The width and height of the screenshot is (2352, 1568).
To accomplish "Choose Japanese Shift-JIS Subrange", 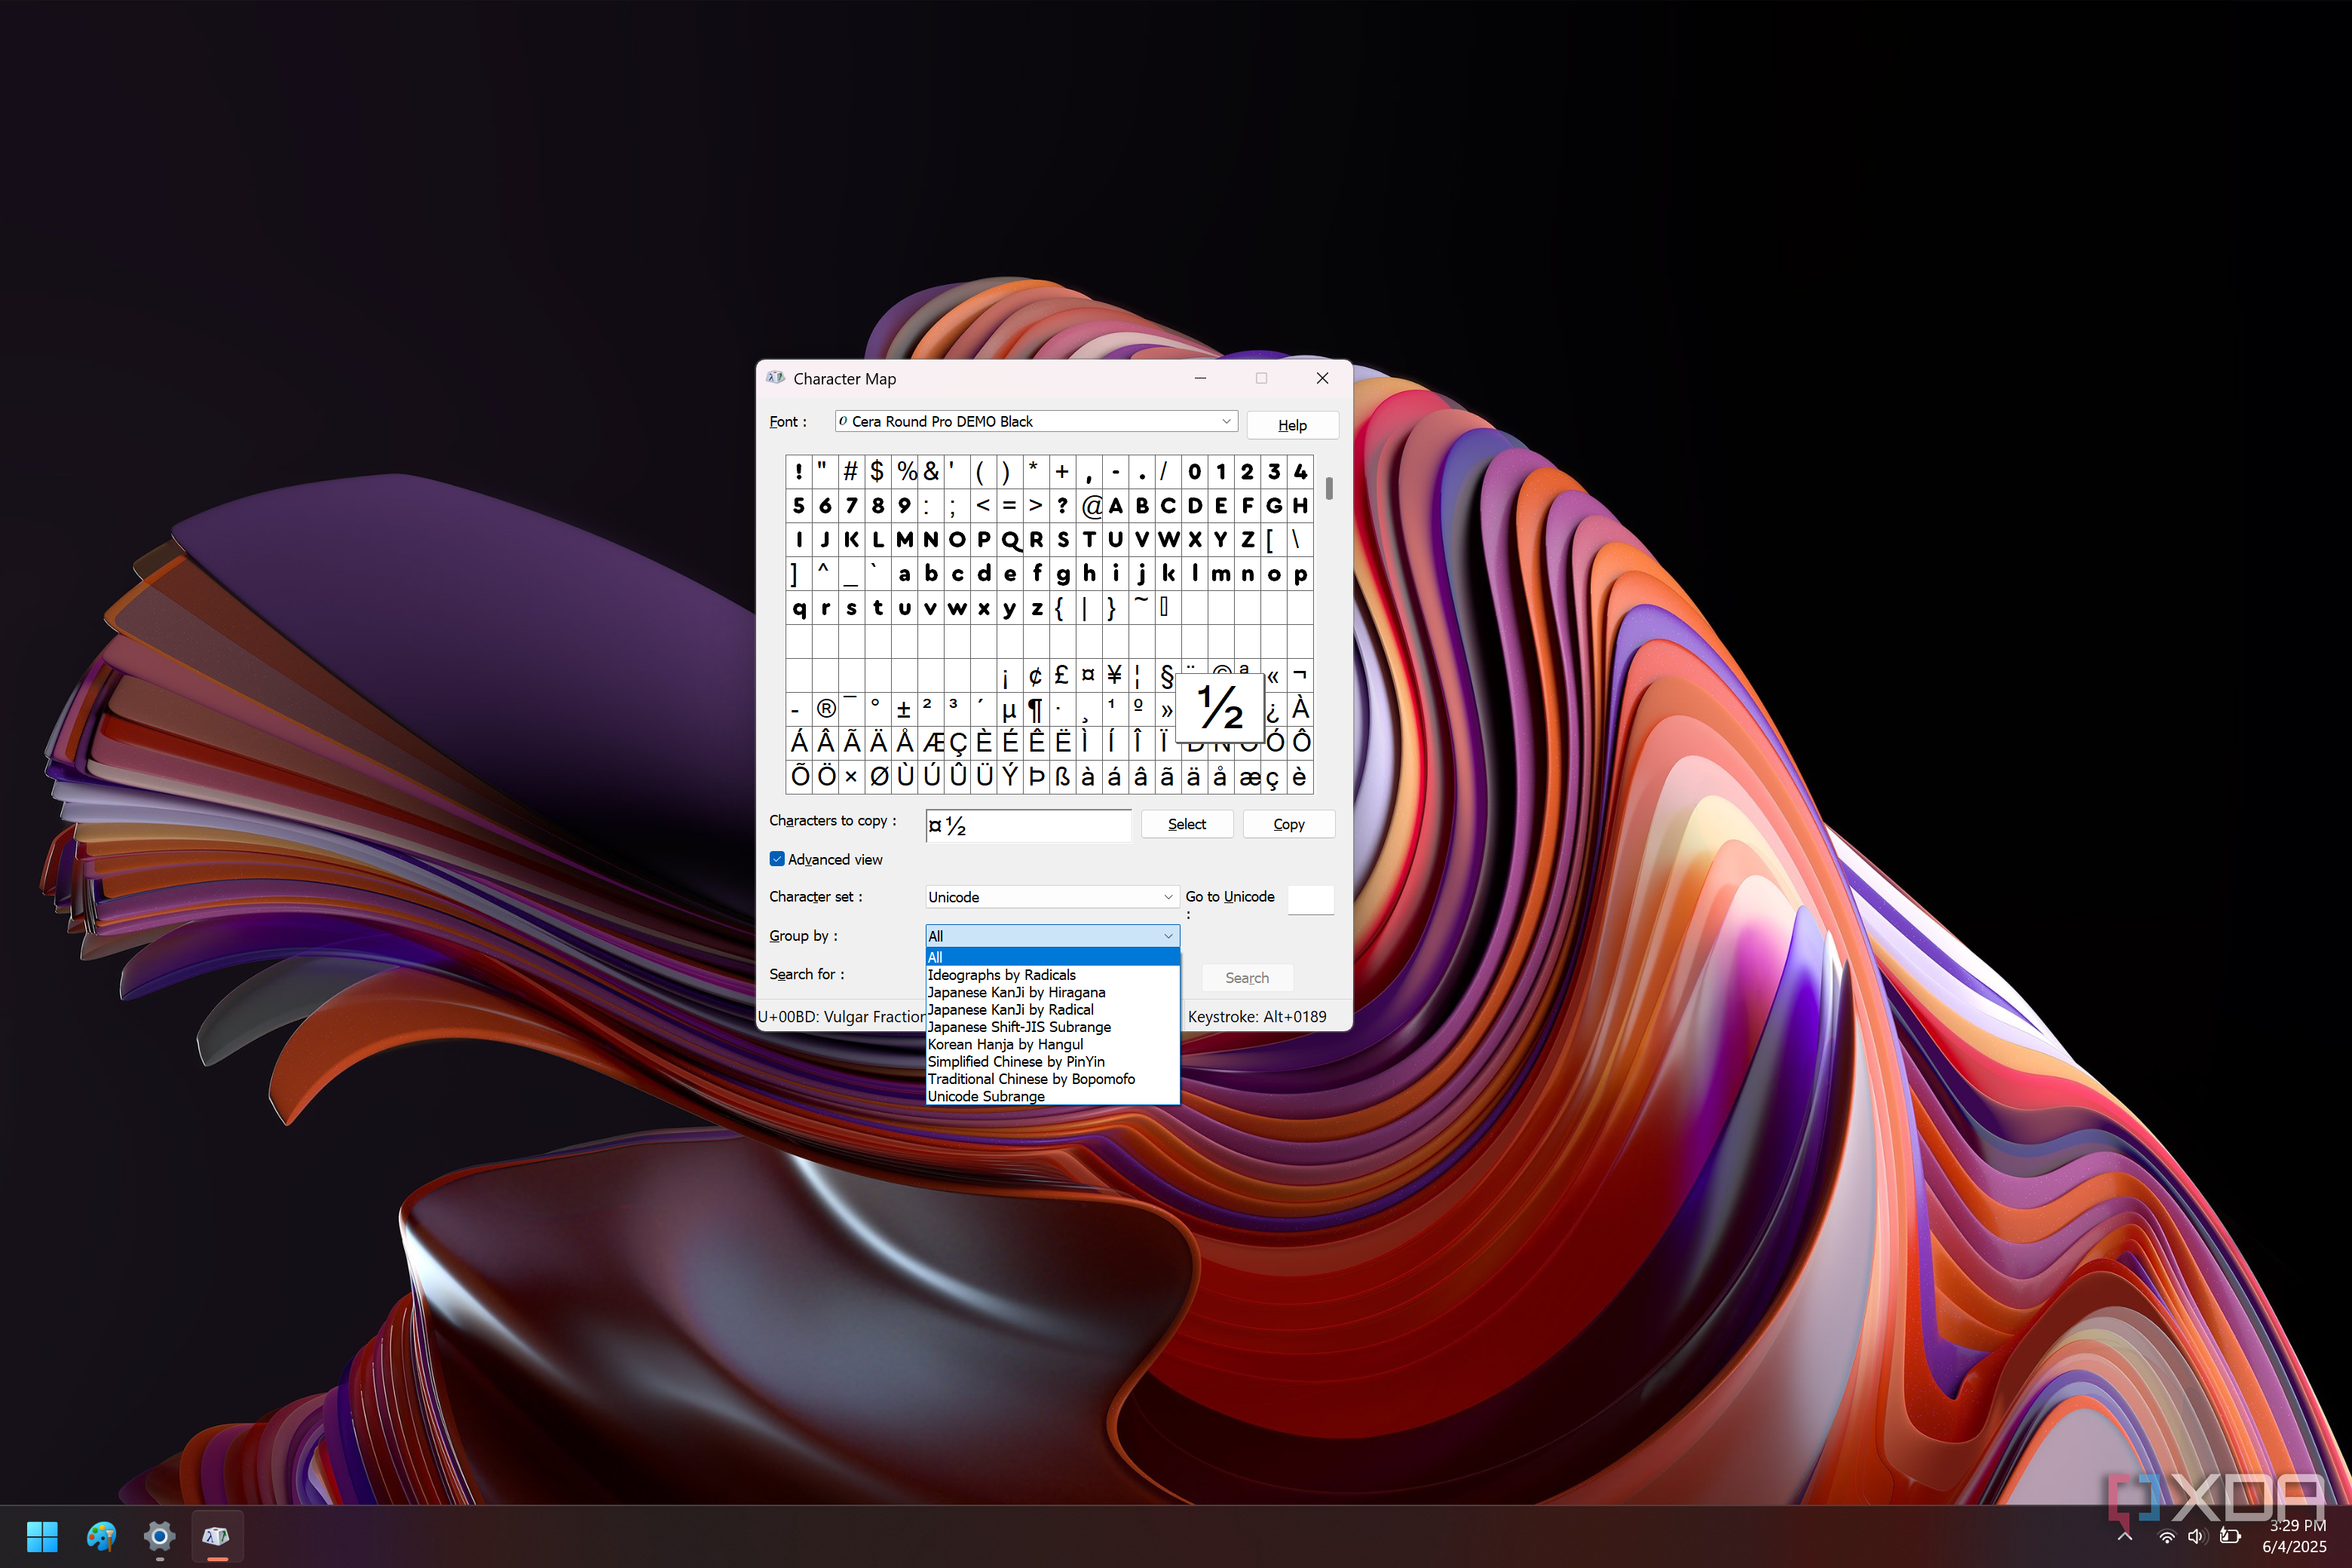I will [1052, 1027].
